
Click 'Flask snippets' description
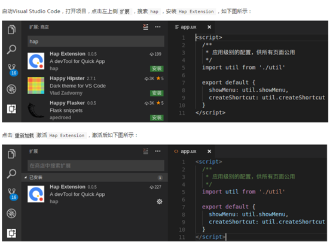click(x=66, y=110)
